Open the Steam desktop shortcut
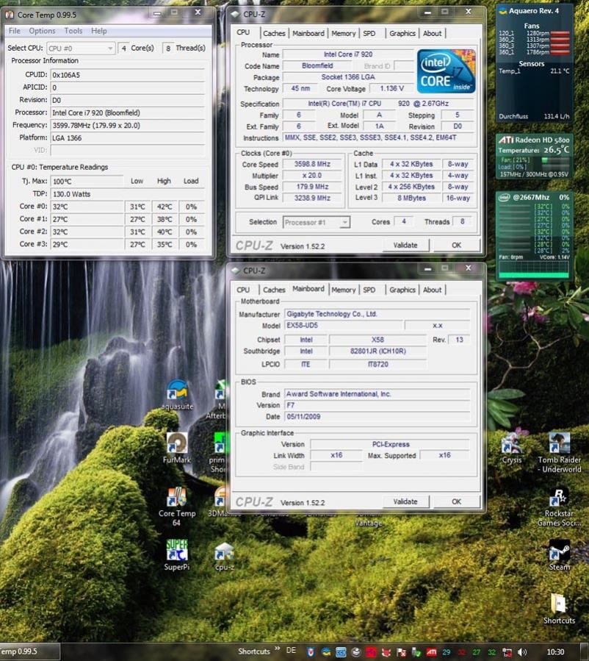This screenshot has height=661, width=589. click(x=559, y=556)
